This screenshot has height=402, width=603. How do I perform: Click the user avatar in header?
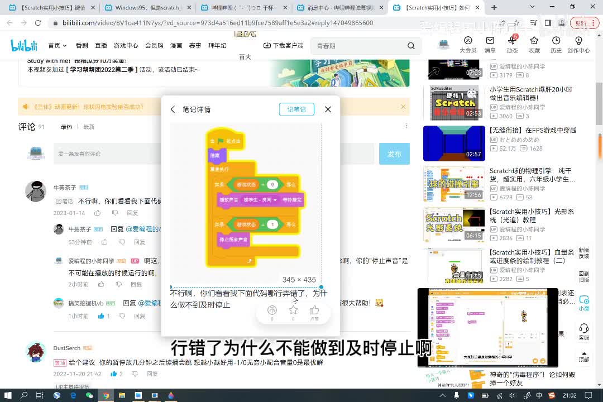[444, 45]
